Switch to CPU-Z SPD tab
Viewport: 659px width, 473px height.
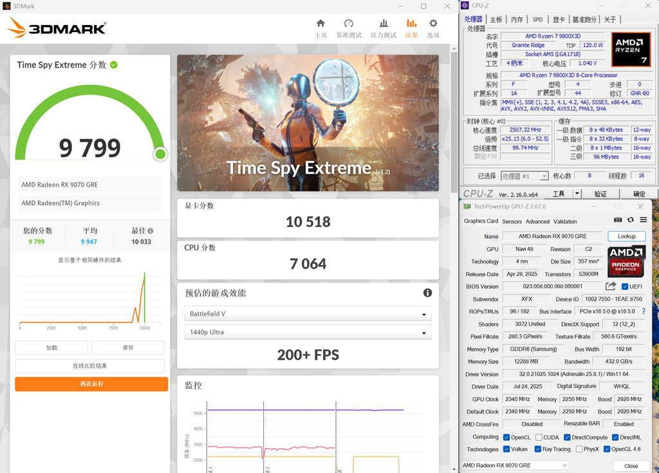tap(537, 19)
